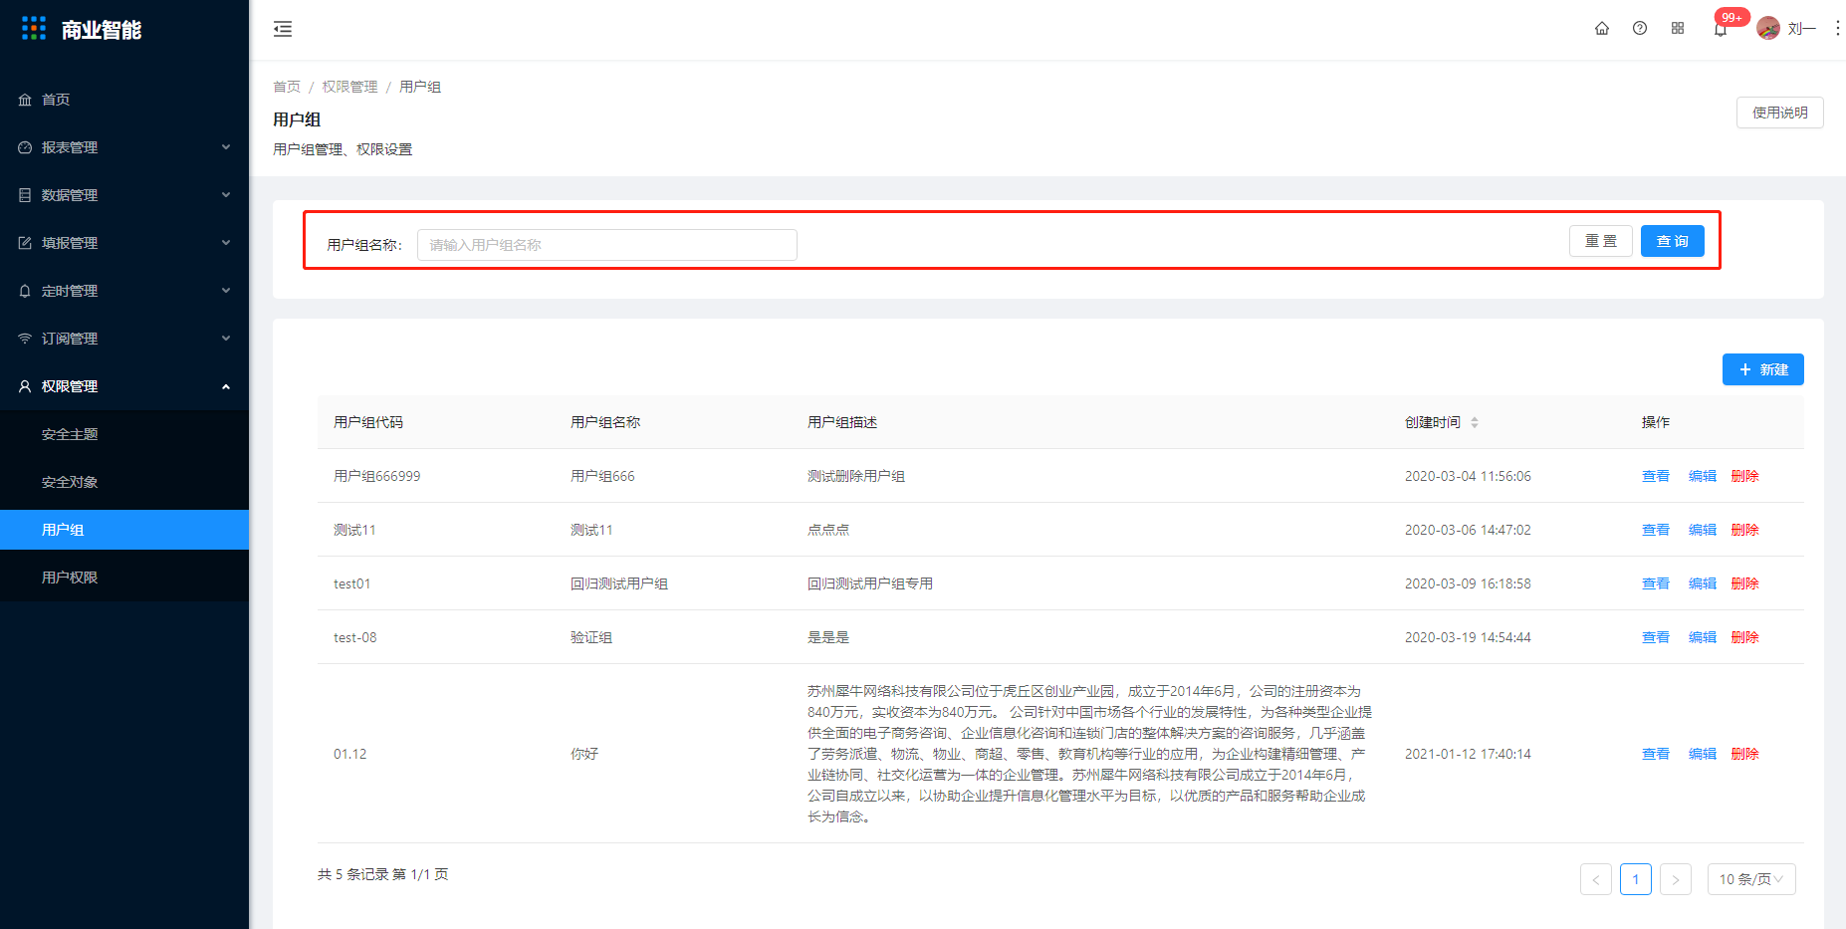Click the 测试删除用户组 description cell
This screenshot has height=929, width=1846.
[x=856, y=476]
